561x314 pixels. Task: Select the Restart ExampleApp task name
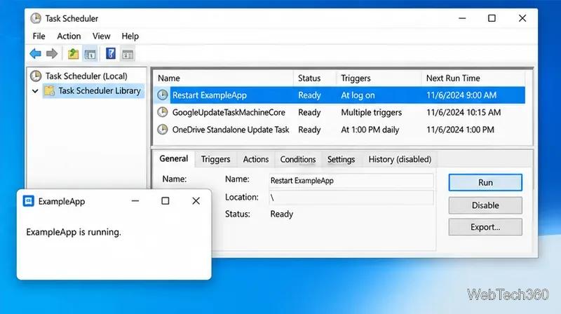pyautogui.click(x=209, y=95)
